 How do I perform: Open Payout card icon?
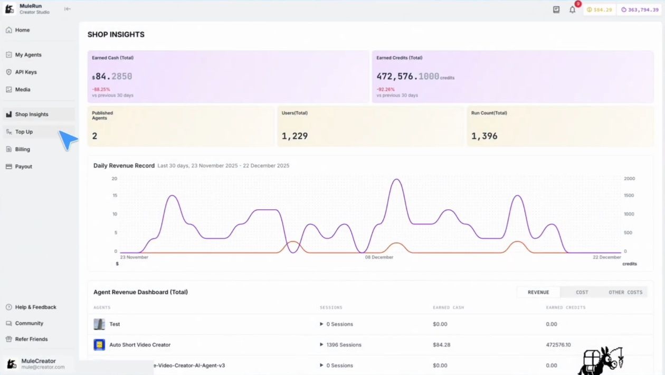coord(8,167)
